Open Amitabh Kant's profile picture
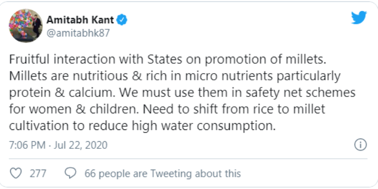The height and width of the screenshot is (189, 378). [26, 26]
